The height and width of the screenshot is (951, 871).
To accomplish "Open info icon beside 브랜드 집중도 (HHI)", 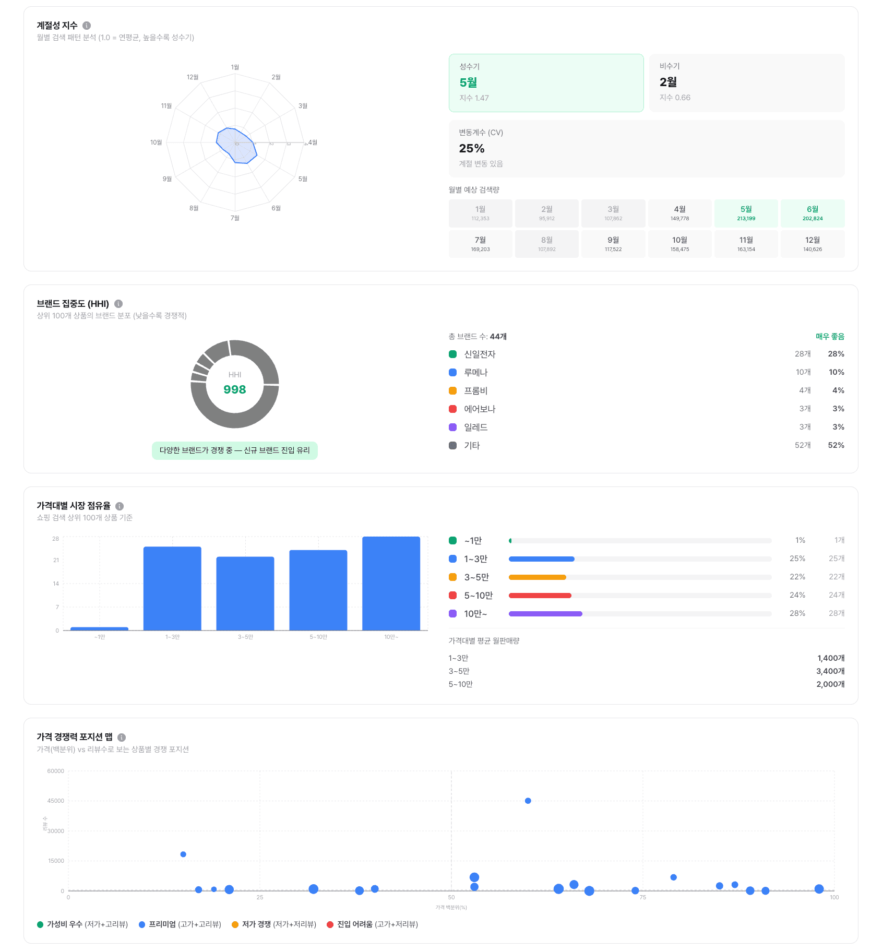I will [x=118, y=304].
